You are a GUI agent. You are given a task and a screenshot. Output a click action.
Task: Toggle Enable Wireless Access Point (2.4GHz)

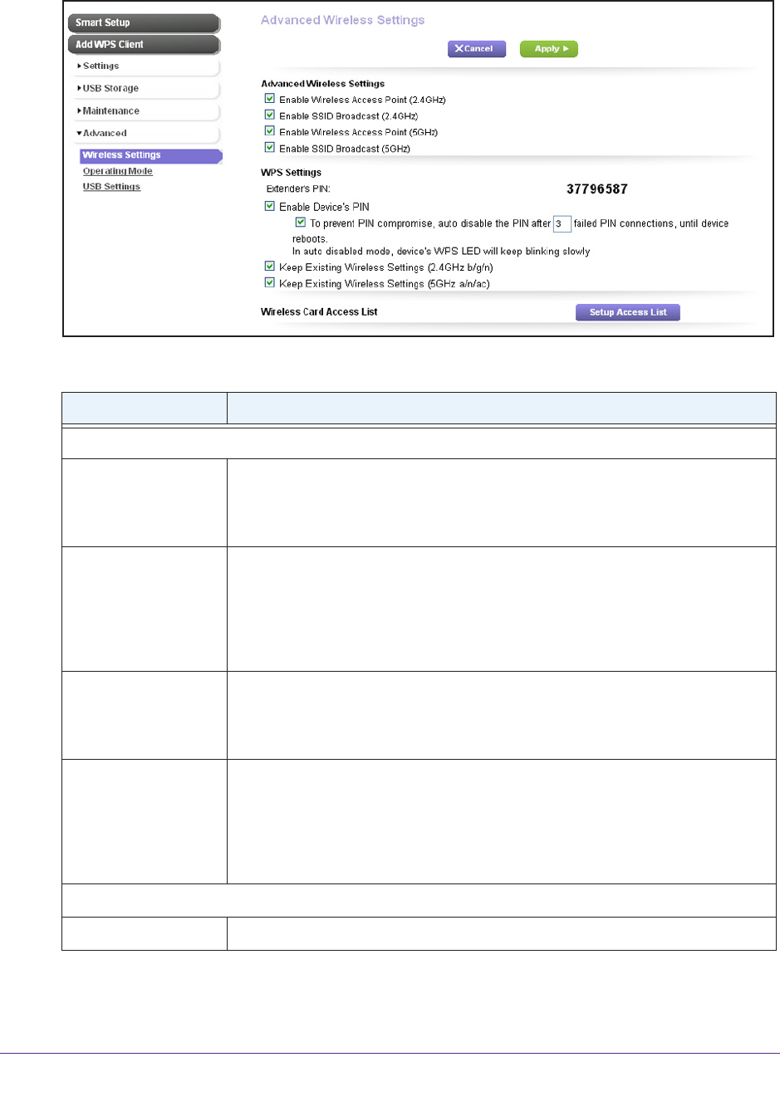[x=269, y=99]
